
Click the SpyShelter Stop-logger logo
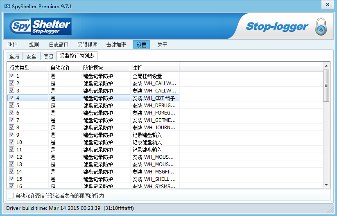41,27
